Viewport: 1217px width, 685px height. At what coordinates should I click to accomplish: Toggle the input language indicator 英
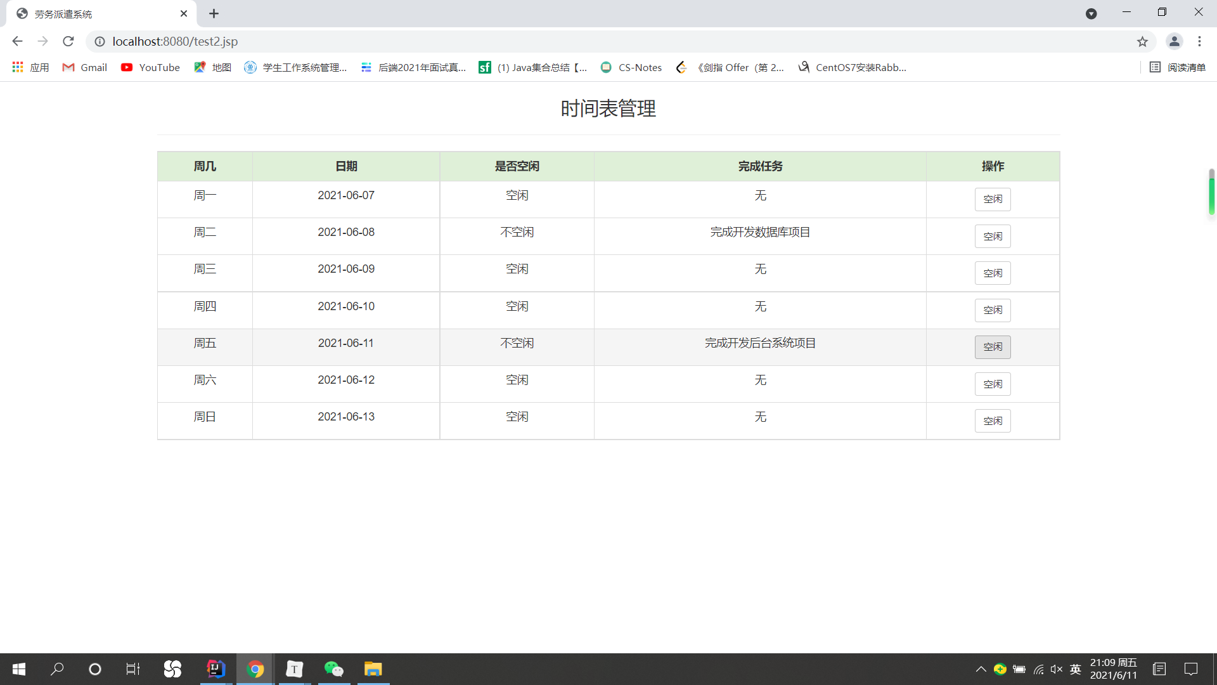click(1075, 669)
